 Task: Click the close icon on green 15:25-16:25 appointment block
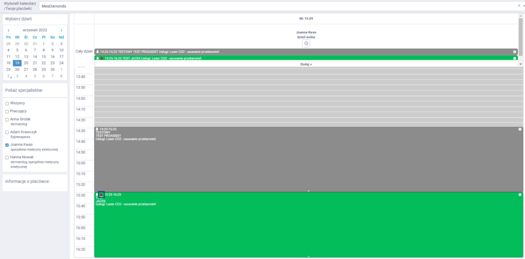click(x=519, y=195)
